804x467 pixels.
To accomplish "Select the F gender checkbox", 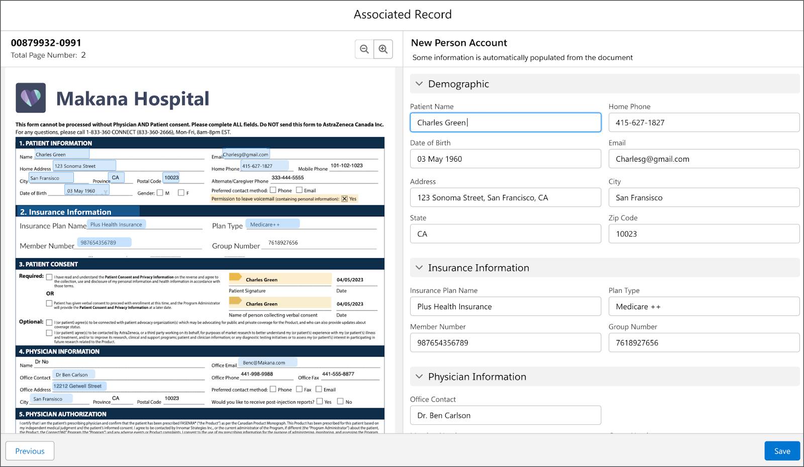I will click(181, 192).
